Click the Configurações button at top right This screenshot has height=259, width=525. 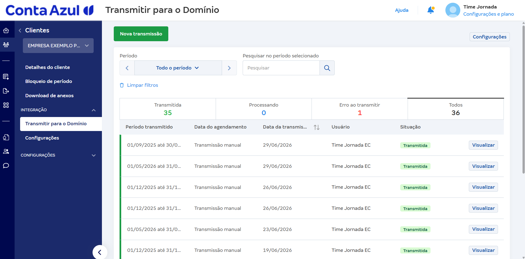(x=489, y=37)
